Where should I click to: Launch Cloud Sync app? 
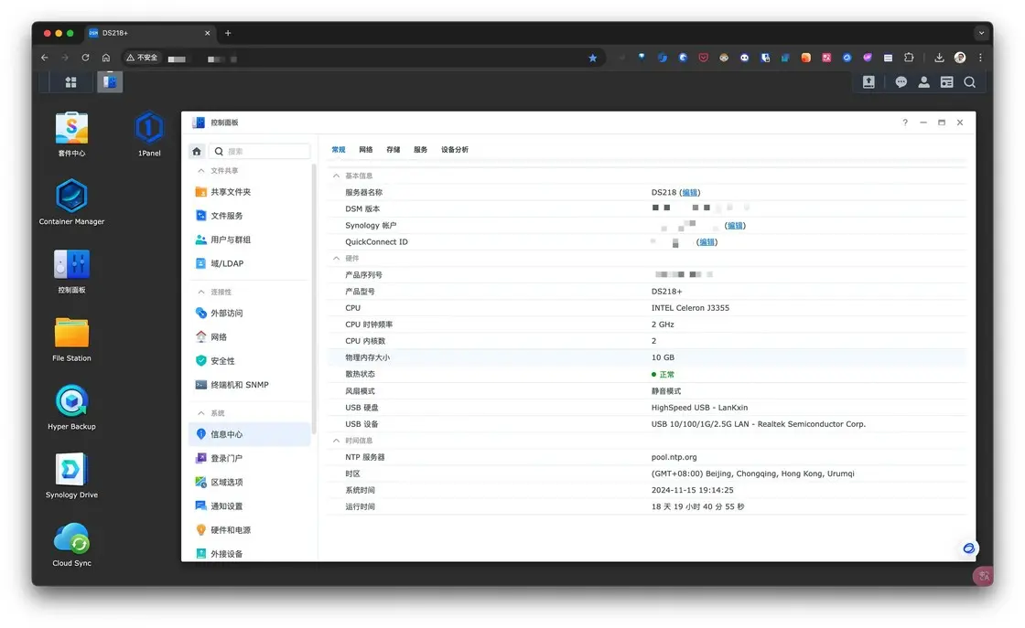pyautogui.click(x=72, y=544)
